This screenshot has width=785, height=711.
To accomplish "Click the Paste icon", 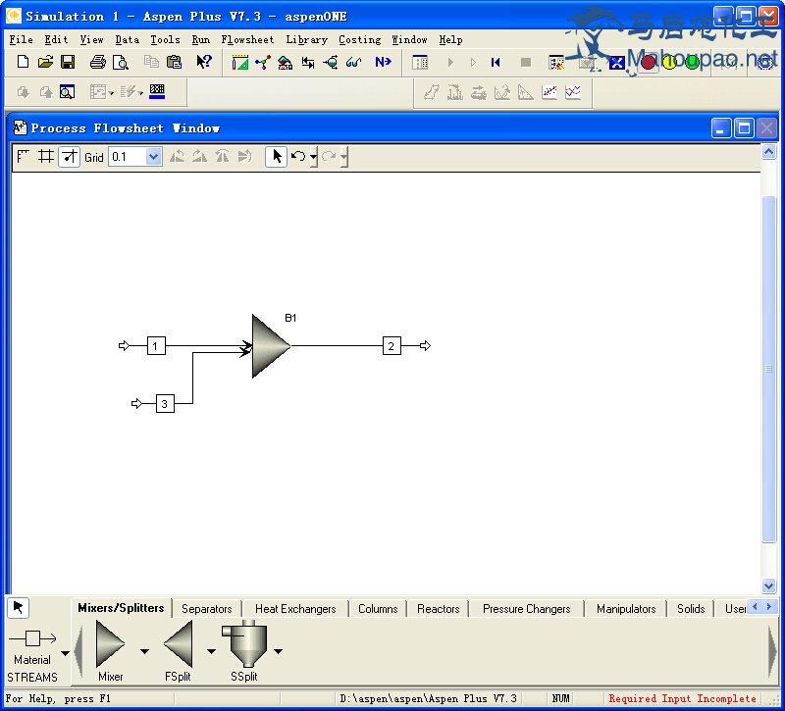I will (x=174, y=62).
